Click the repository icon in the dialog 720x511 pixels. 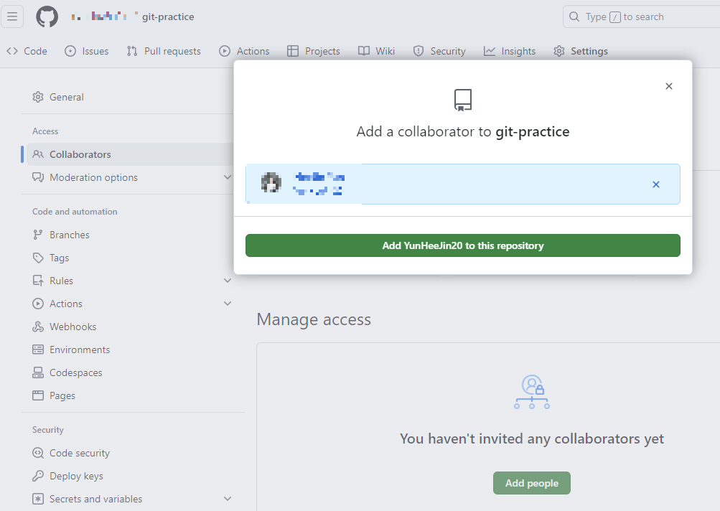[463, 100]
